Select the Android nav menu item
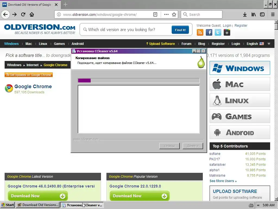This screenshot has width=278, height=209. [x=78, y=44]
